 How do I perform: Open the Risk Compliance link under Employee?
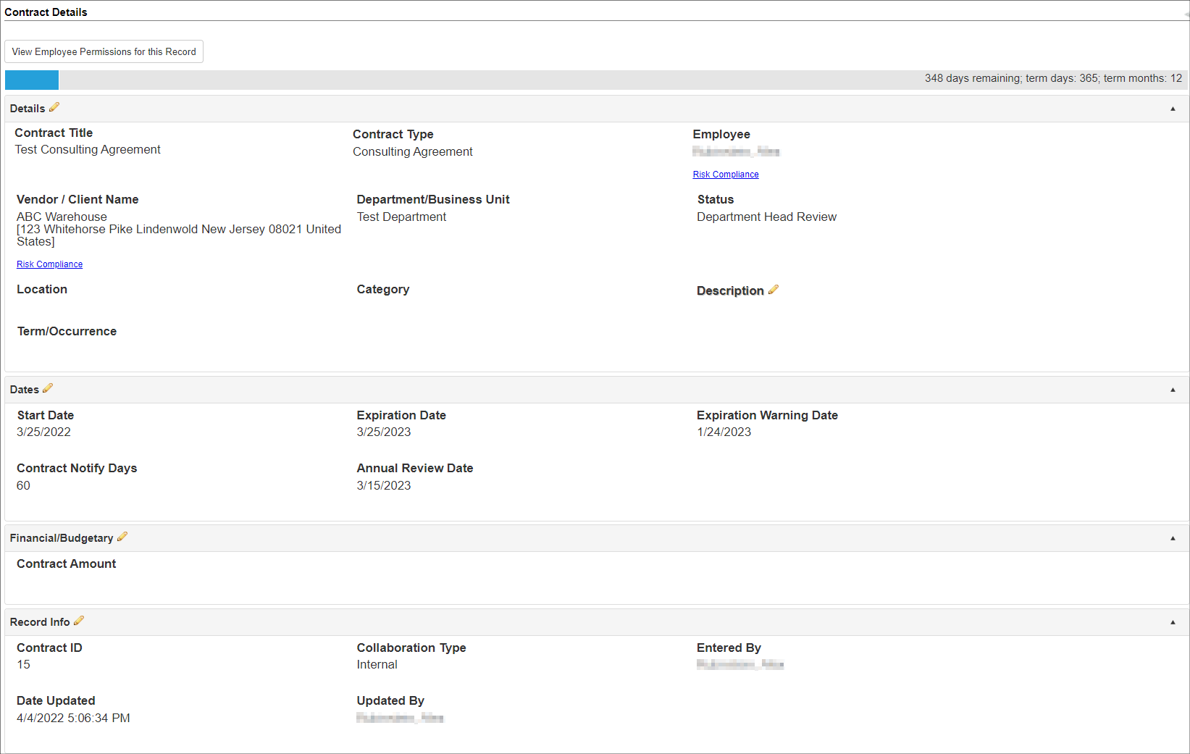click(x=726, y=175)
